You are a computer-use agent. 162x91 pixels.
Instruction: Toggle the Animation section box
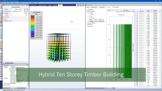(x=3, y=17)
